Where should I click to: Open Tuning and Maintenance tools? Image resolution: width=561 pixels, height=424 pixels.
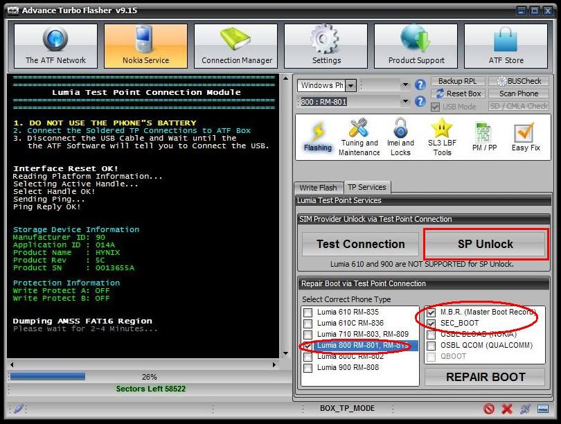coord(359,137)
